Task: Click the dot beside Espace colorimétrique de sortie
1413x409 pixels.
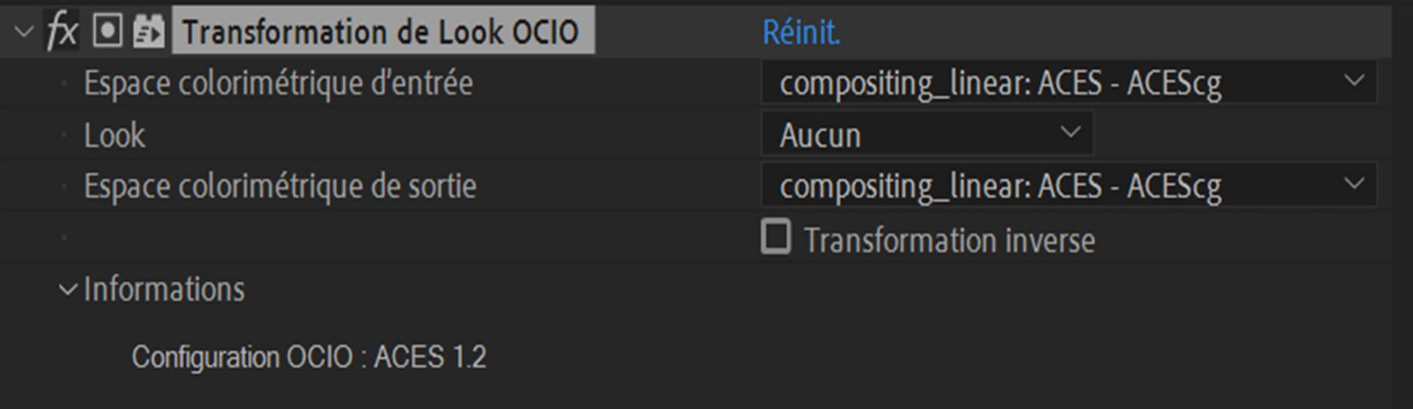Action: click(64, 186)
